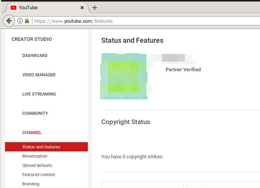Expand the Channel section
Viewport: 260px width, 188px height.
(x=32, y=133)
